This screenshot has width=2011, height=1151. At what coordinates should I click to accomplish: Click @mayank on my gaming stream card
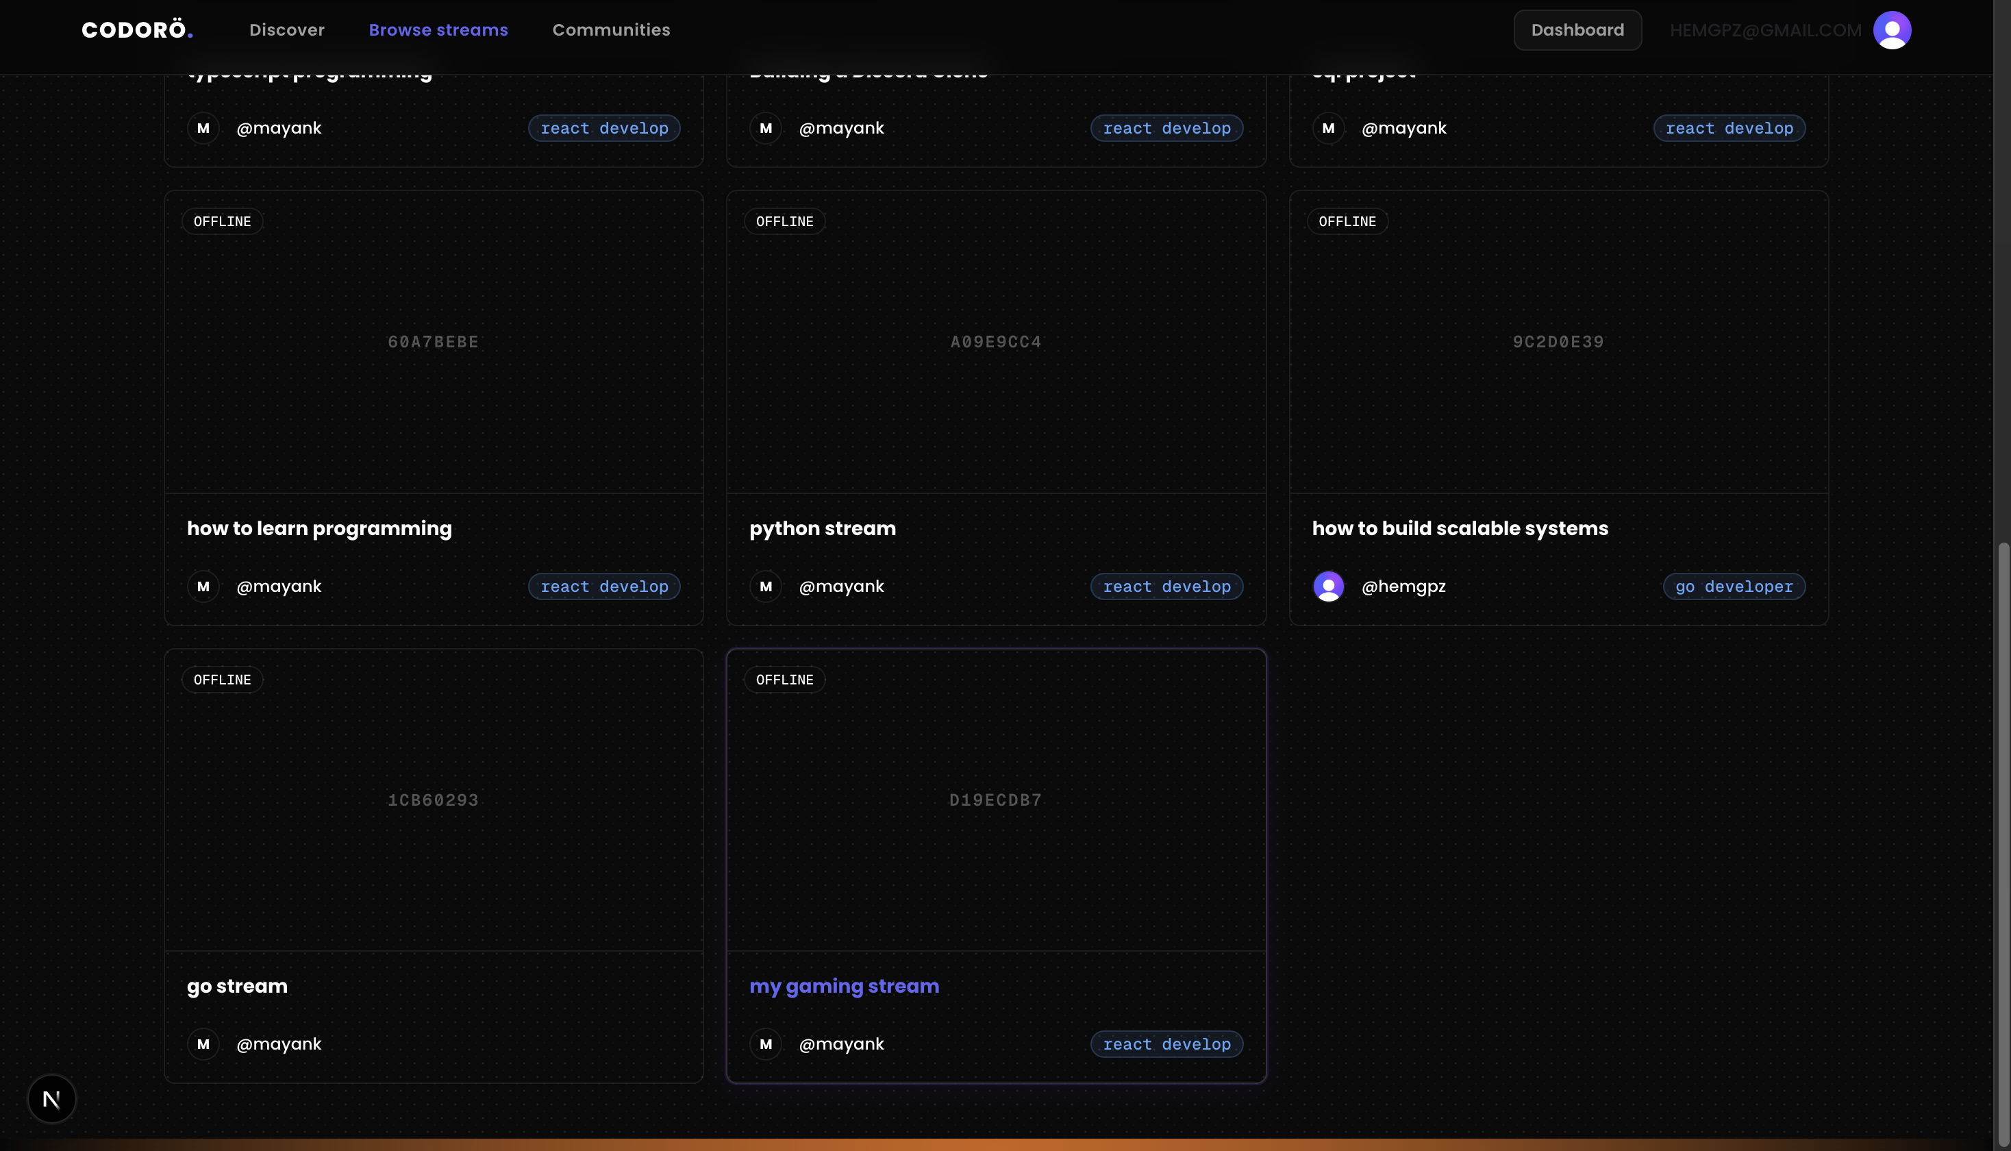(x=842, y=1044)
